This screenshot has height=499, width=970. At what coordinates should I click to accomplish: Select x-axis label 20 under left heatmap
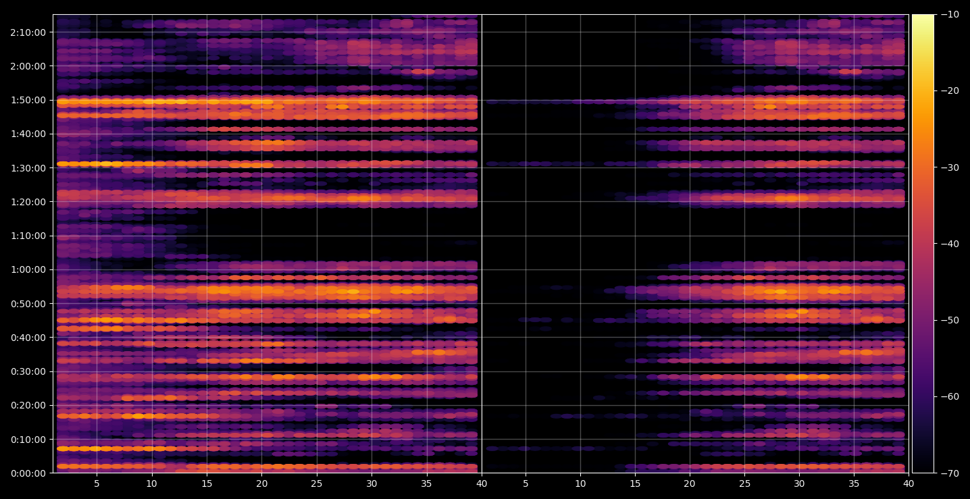click(x=261, y=484)
